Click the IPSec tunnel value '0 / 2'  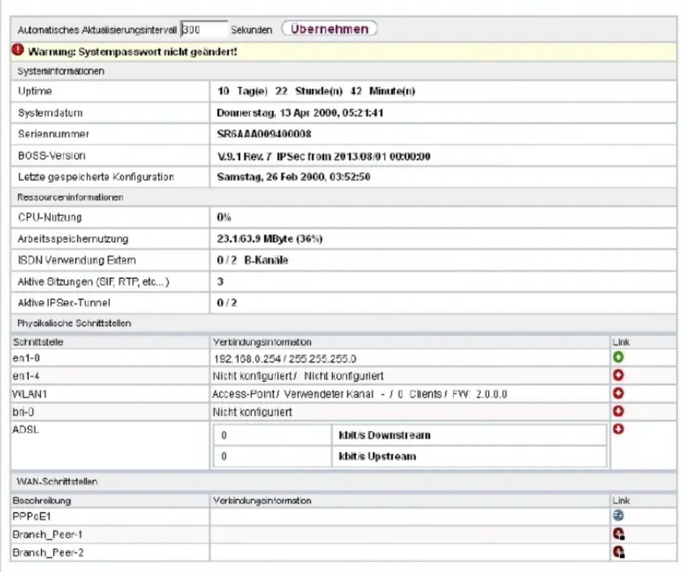point(227,303)
